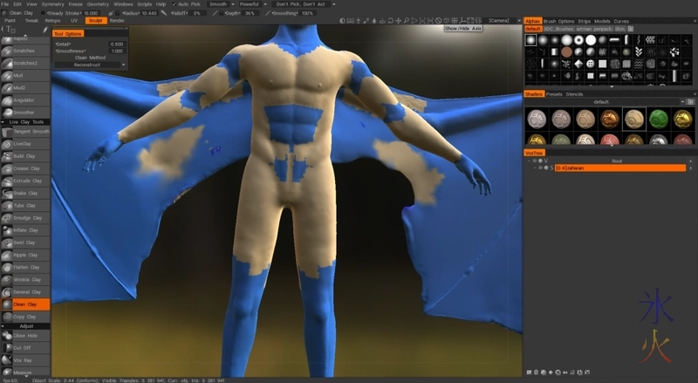Collapse the zaharan tree node
This screenshot has width=698, height=383.
click(x=535, y=168)
